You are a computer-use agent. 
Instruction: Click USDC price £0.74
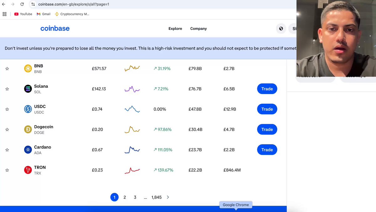click(97, 109)
